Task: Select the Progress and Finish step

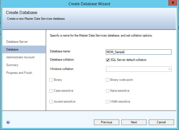Action: pyautogui.click(x=19, y=73)
